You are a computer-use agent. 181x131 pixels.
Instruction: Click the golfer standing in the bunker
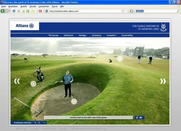pos(68,84)
